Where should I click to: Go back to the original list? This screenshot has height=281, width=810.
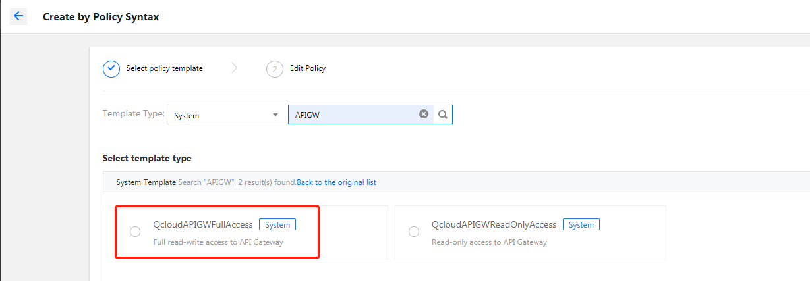tap(336, 182)
